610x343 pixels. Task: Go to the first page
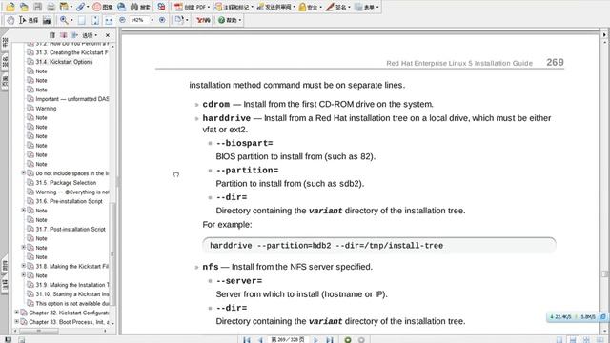pos(247,340)
